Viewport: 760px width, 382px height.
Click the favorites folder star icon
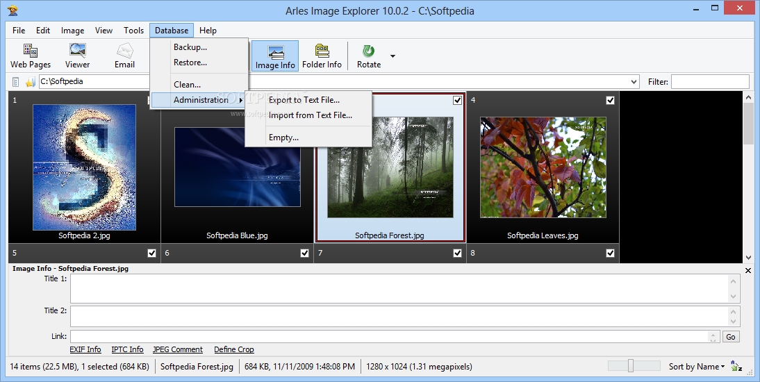click(31, 82)
